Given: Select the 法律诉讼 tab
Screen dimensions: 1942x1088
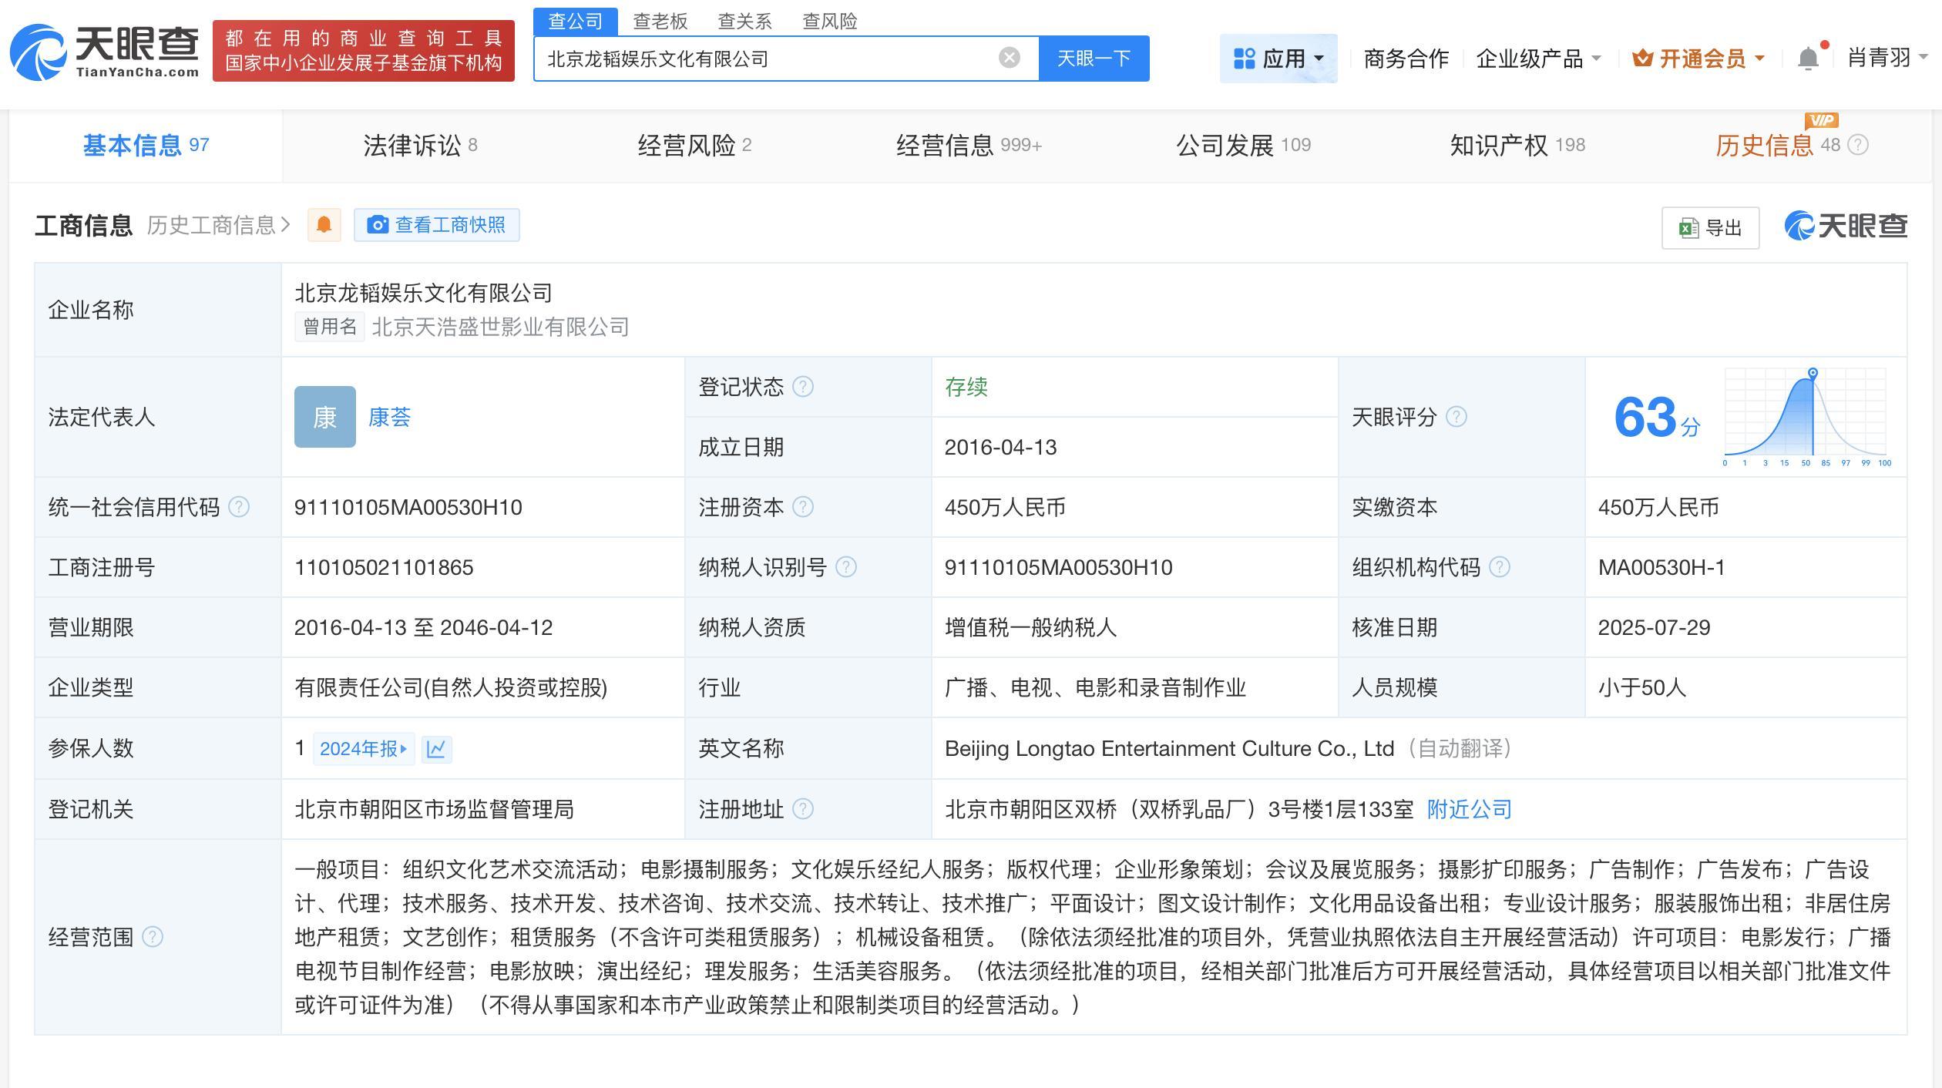Looking at the screenshot, I should tap(420, 145).
